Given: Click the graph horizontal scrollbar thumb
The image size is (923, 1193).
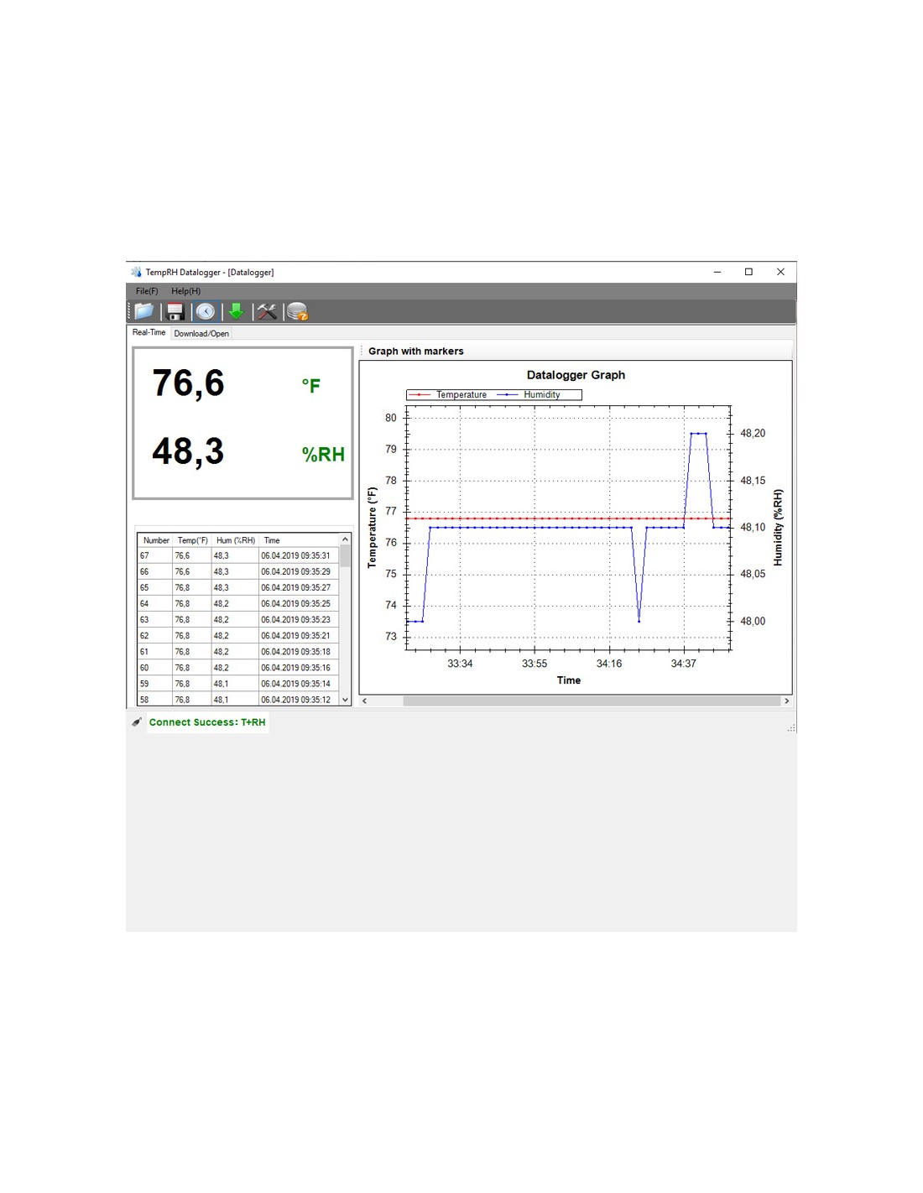Looking at the screenshot, I should tap(592, 701).
